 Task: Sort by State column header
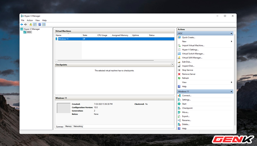[x=89, y=35]
